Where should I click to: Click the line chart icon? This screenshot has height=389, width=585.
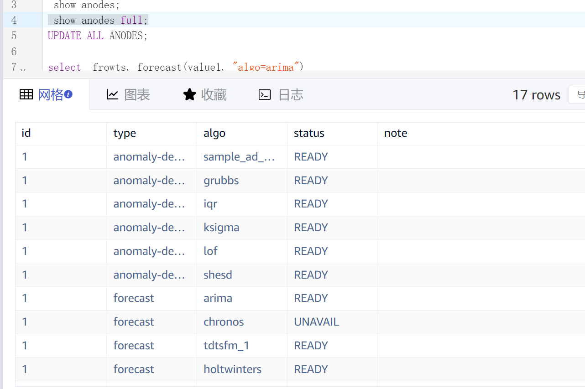coord(112,94)
